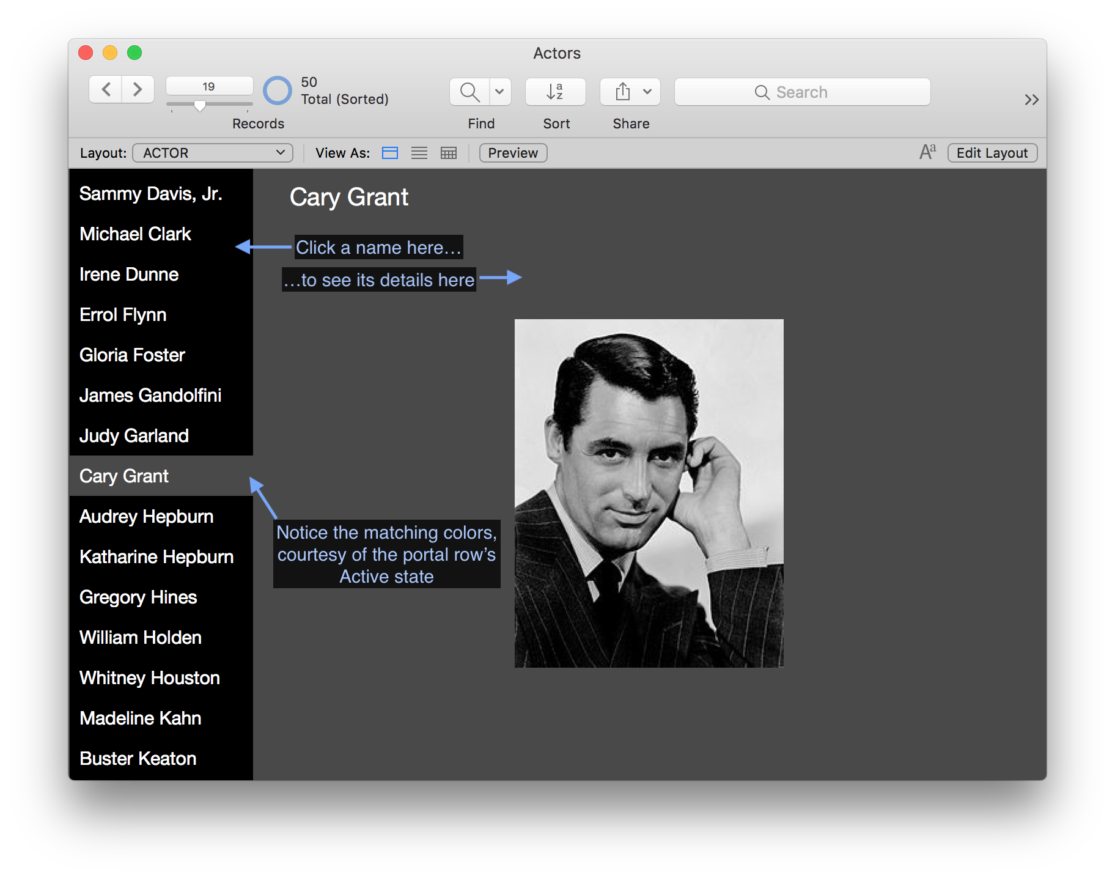Expand the Share dropdown arrow

click(x=647, y=92)
